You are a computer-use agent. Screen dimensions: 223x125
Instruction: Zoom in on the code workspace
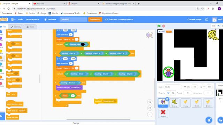(150, 102)
